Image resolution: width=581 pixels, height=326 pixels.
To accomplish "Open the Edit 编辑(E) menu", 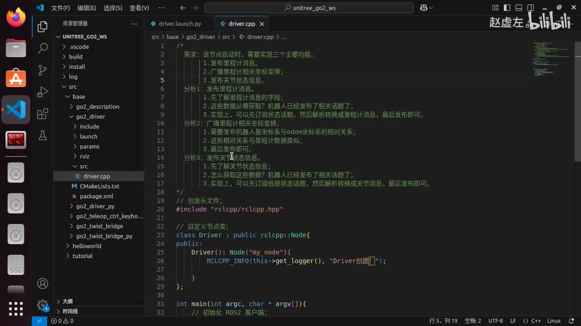I will click(87, 8).
